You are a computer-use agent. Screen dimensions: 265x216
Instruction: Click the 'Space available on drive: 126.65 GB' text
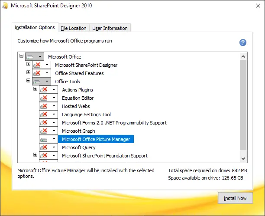[x=206, y=178]
